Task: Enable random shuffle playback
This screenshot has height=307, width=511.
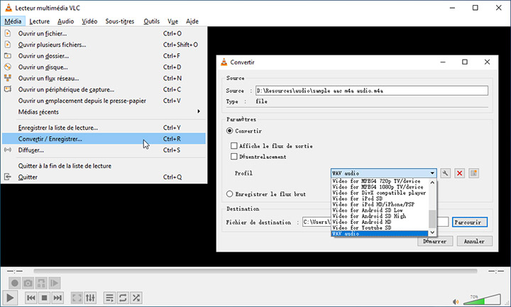Action: point(136,298)
